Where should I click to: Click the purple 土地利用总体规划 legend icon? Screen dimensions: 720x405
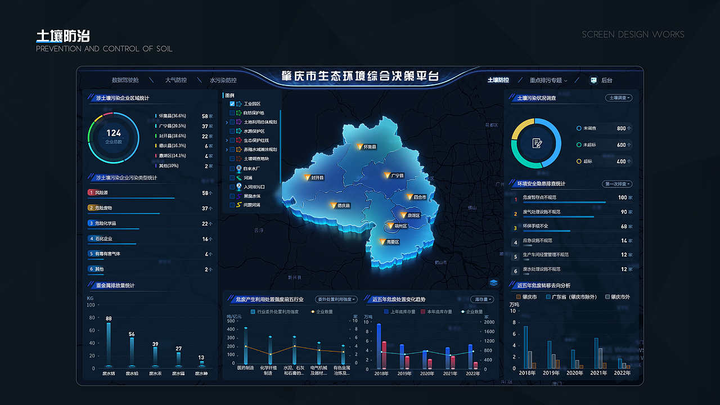coord(238,122)
